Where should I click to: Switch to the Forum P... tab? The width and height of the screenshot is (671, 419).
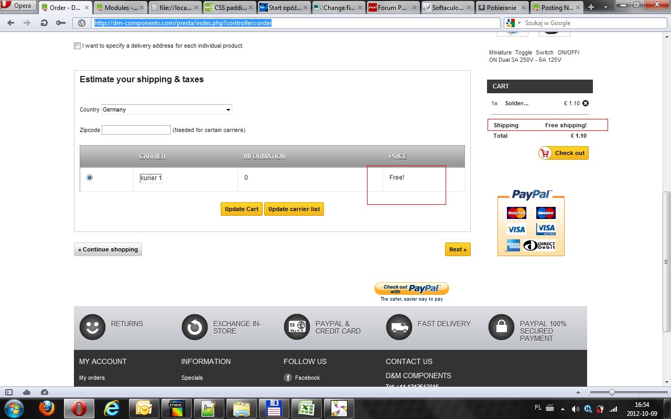tap(394, 8)
